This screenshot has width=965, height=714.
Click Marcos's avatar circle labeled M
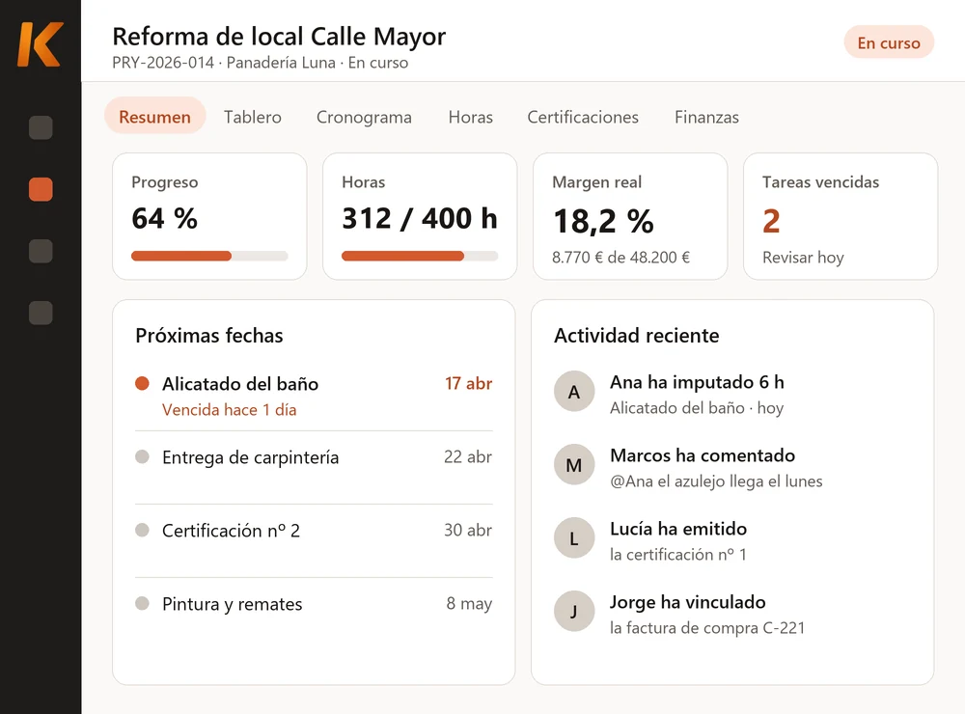574,465
